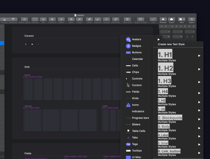Click the X position input field

click(165, 32)
